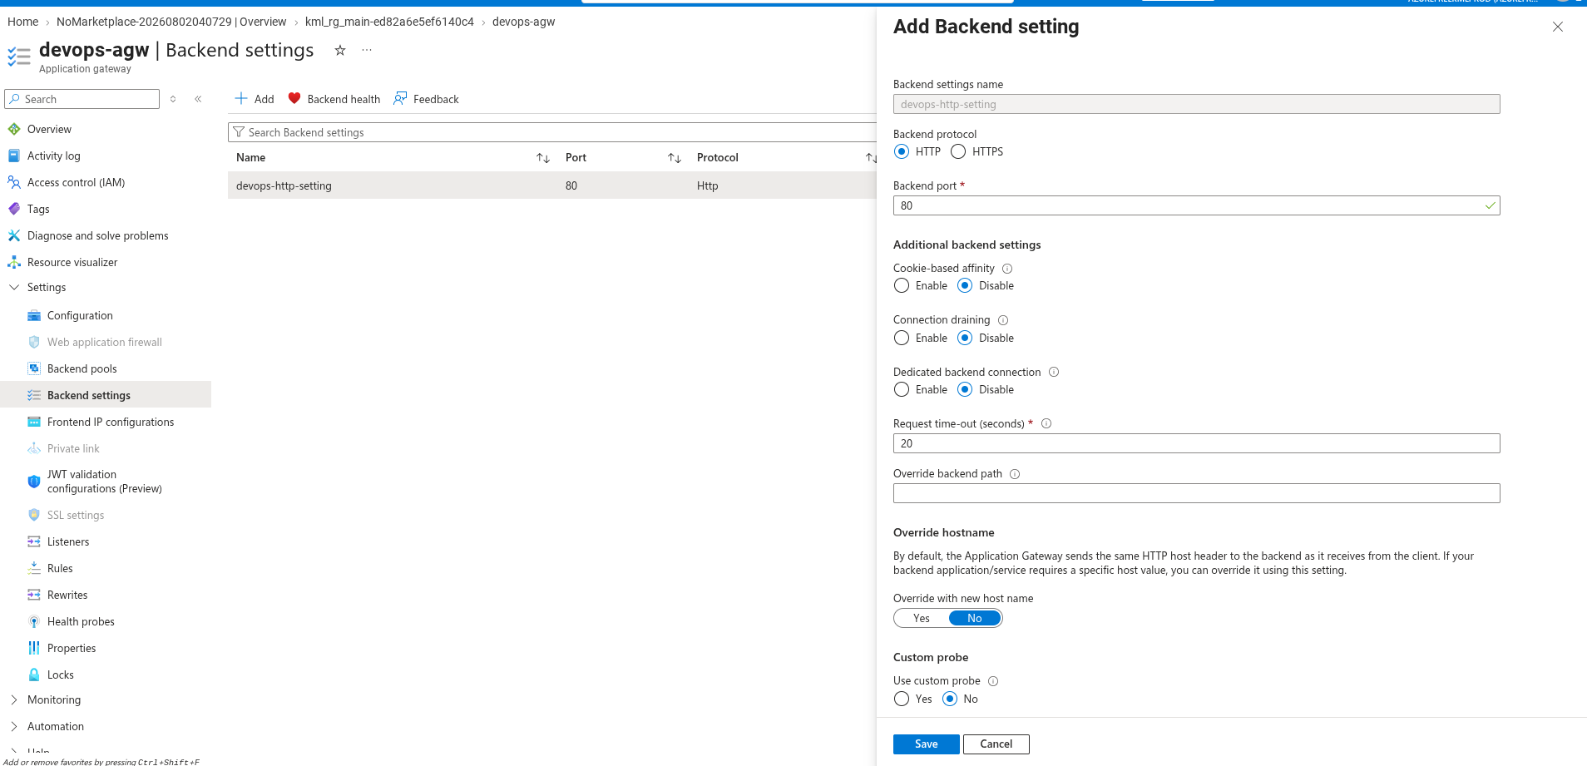Open the more options ellipsis in header
Image resolution: width=1587 pixels, height=766 pixels.
pyautogui.click(x=367, y=50)
